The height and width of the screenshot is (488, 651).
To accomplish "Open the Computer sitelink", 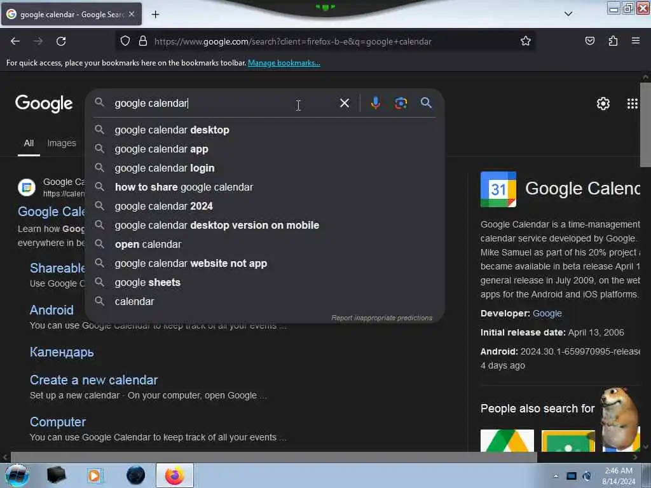I will [x=58, y=422].
